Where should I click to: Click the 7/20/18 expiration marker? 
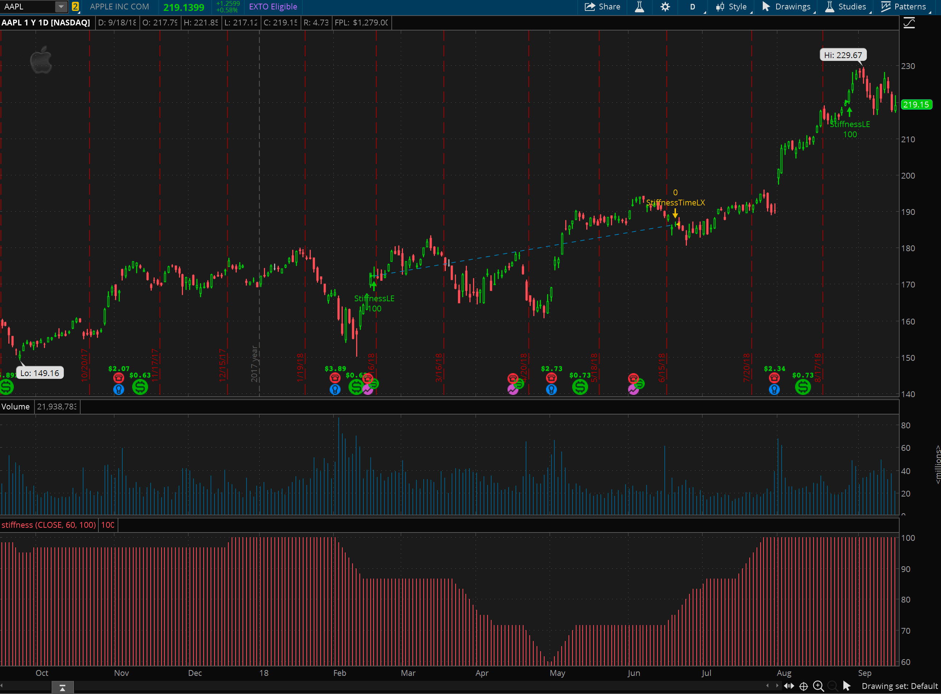pyautogui.click(x=746, y=368)
